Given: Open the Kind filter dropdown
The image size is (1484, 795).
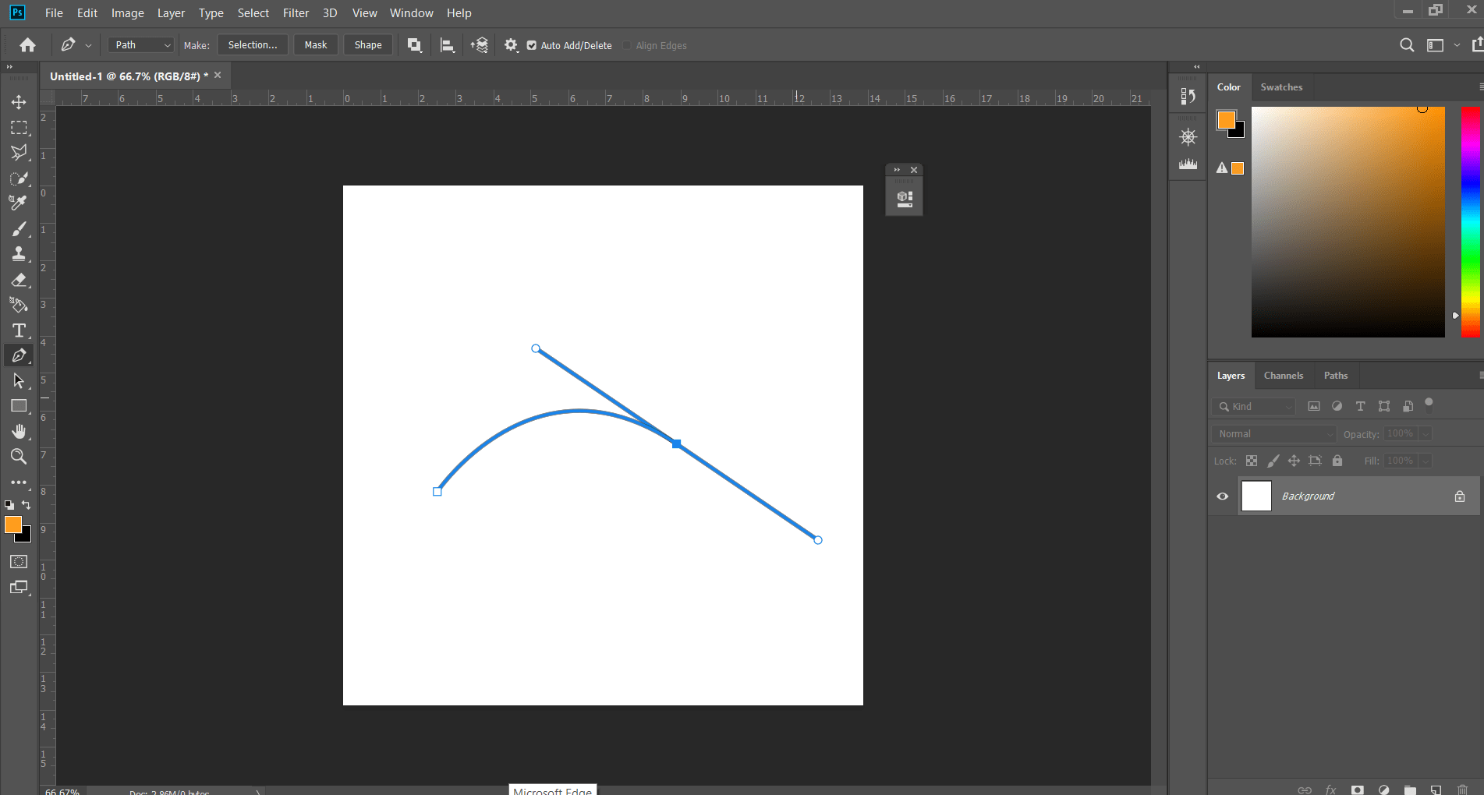Looking at the screenshot, I should (x=1254, y=406).
